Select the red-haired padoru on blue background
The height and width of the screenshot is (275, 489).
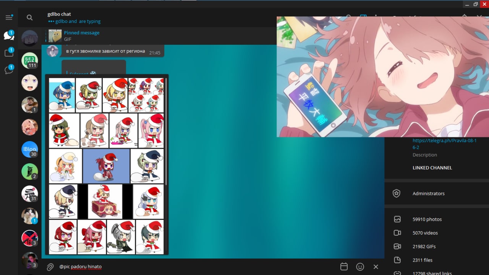106,166
